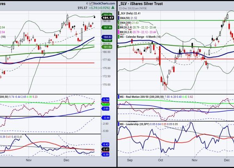The width and height of the screenshot is (234, 168).
Task: Click the 191.17 price in left chart header
Action: click(82, 8)
